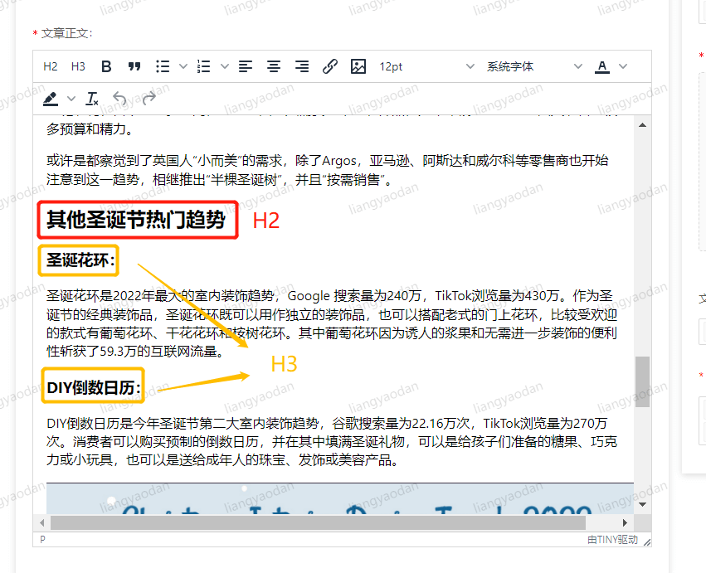Click the vertical scrollbar thumb in editor
The image size is (706, 573).
[642, 381]
